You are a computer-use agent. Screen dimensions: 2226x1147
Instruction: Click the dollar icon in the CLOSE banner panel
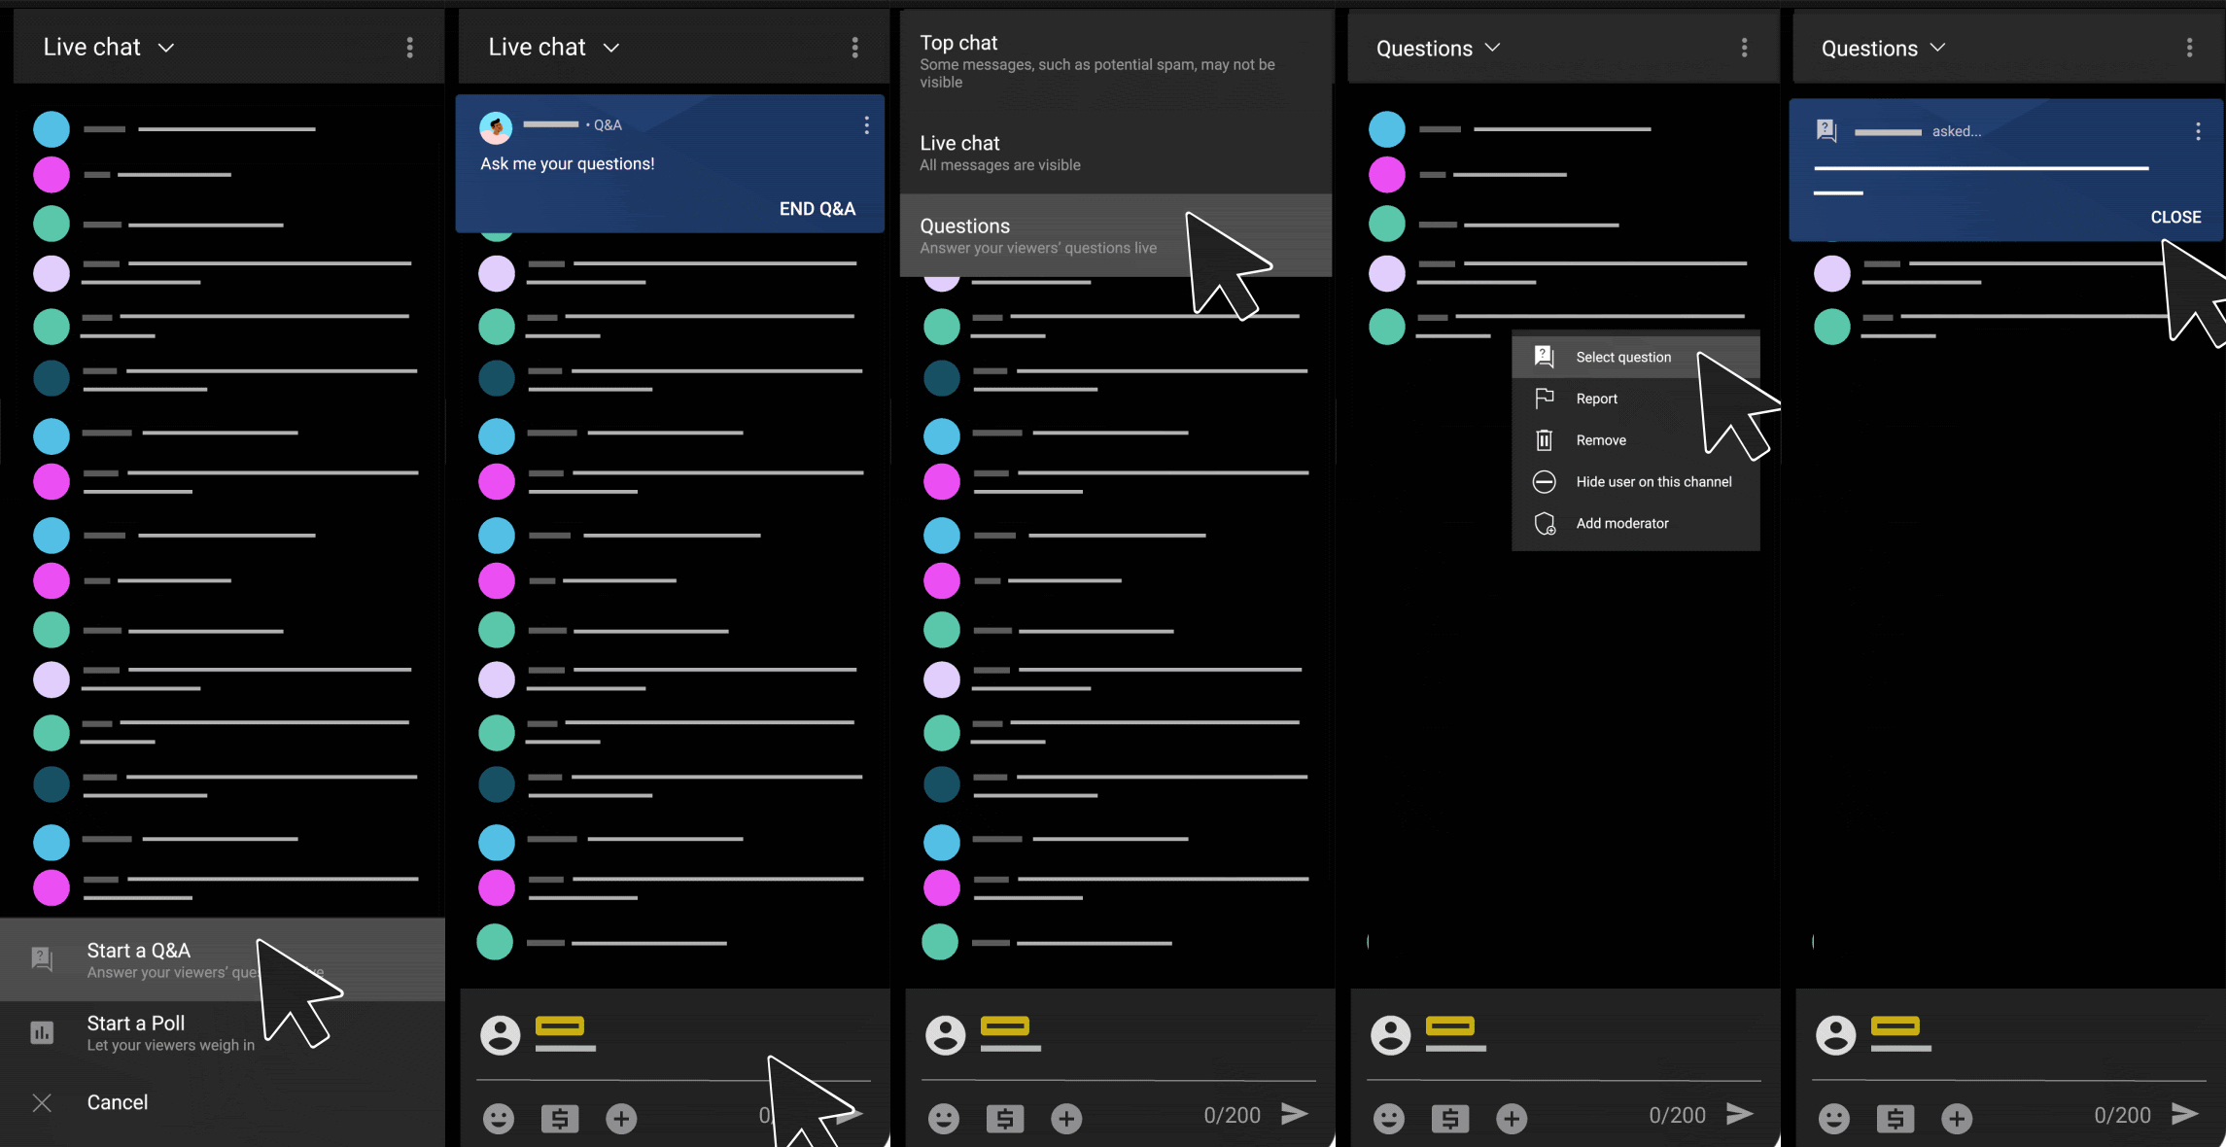click(x=1896, y=1118)
